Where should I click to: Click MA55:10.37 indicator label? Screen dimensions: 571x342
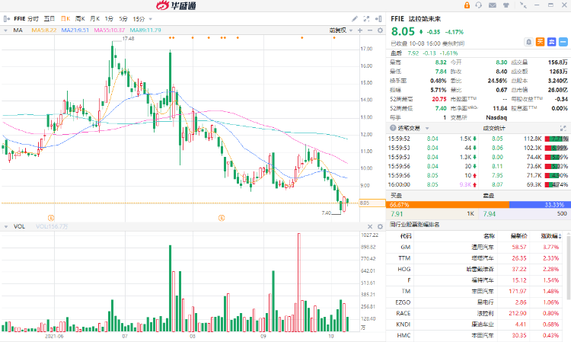pos(109,30)
